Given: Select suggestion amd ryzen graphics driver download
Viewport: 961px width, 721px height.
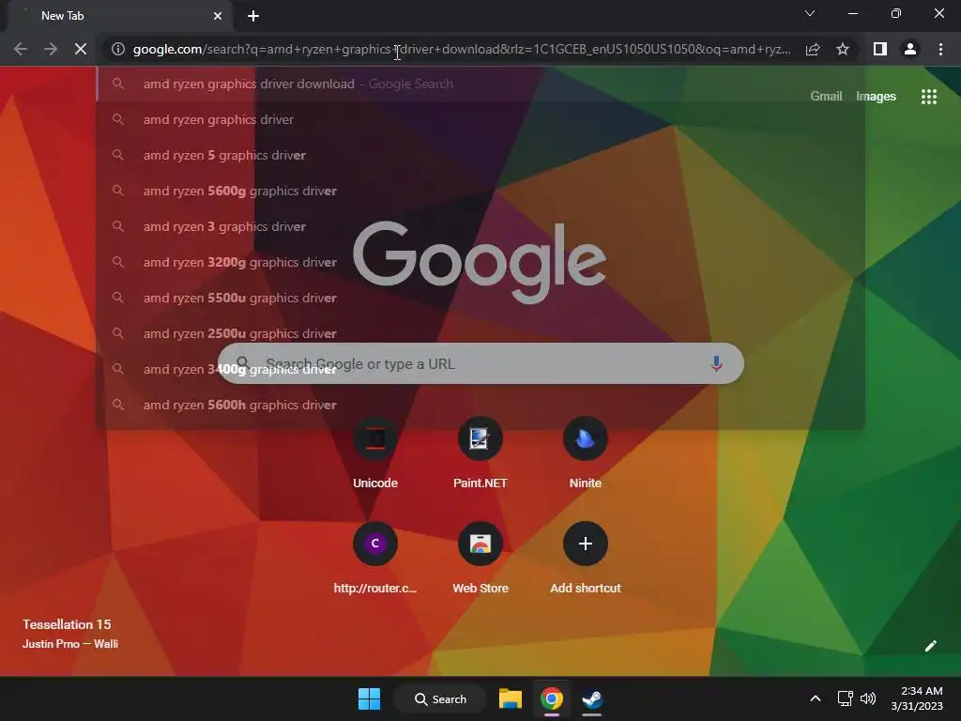Looking at the screenshot, I should (x=480, y=84).
